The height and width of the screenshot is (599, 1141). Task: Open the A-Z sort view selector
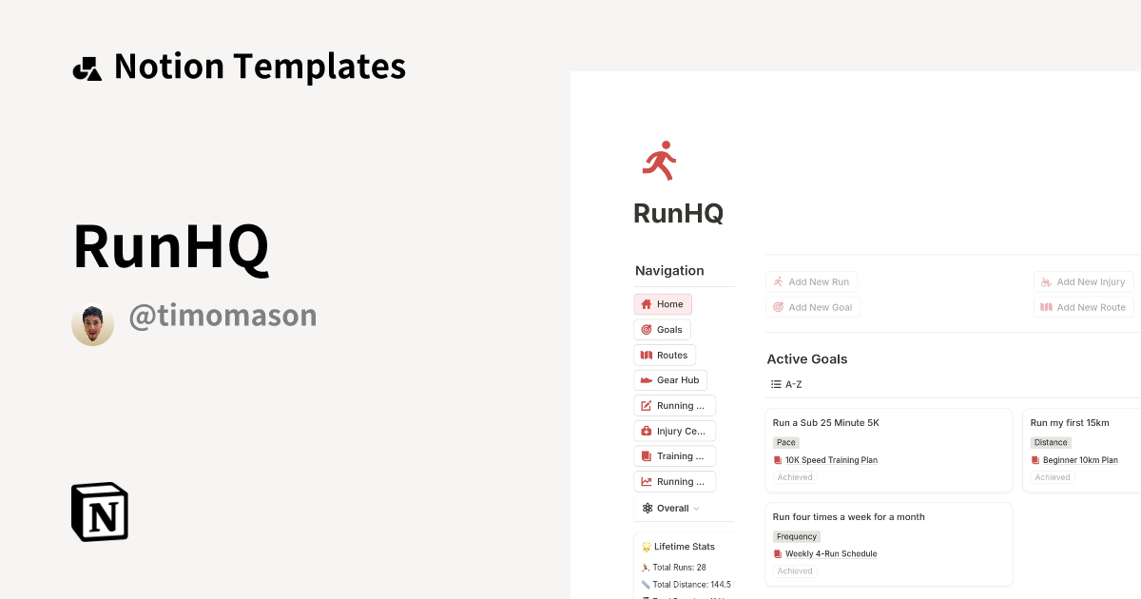pyautogui.click(x=785, y=383)
